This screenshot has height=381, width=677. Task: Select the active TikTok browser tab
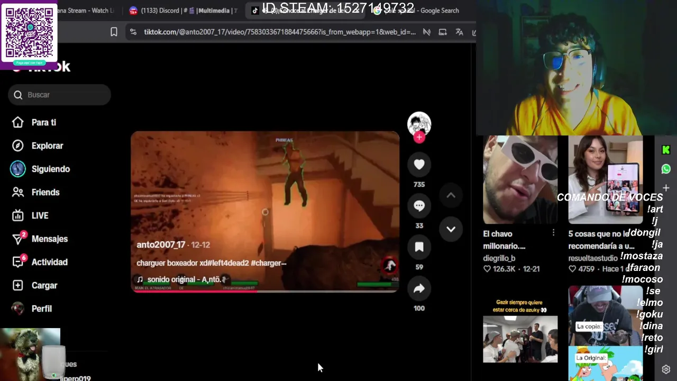[304, 11]
